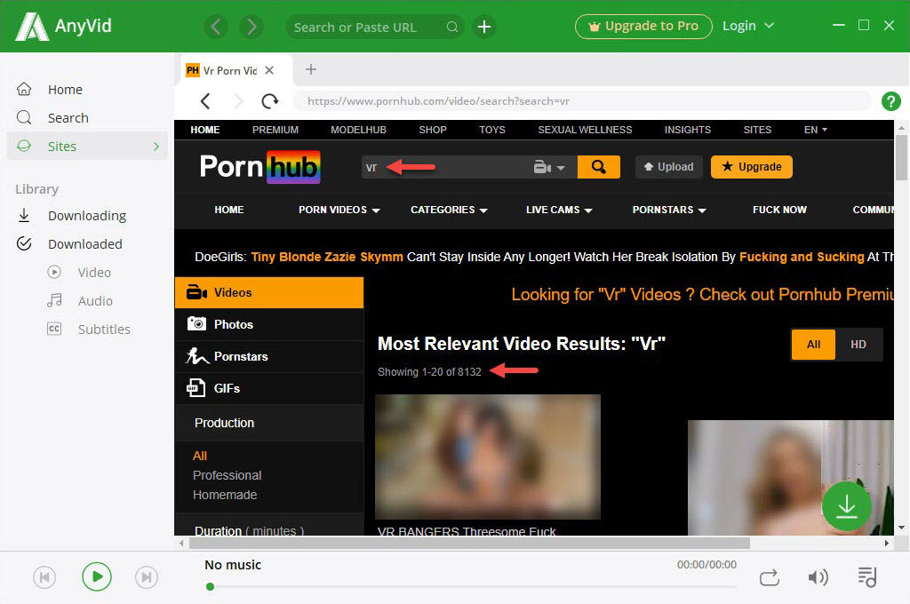Play previous track in player bar
The image size is (910, 604).
44,577
